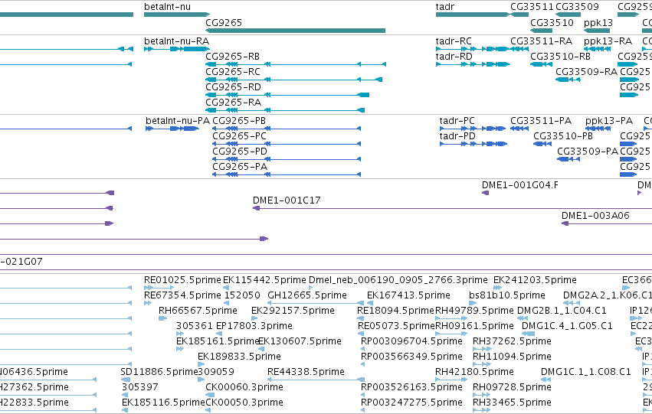Select the DME1-003A06 clone feature
Screen dimensions: 652x414
(607, 223)
